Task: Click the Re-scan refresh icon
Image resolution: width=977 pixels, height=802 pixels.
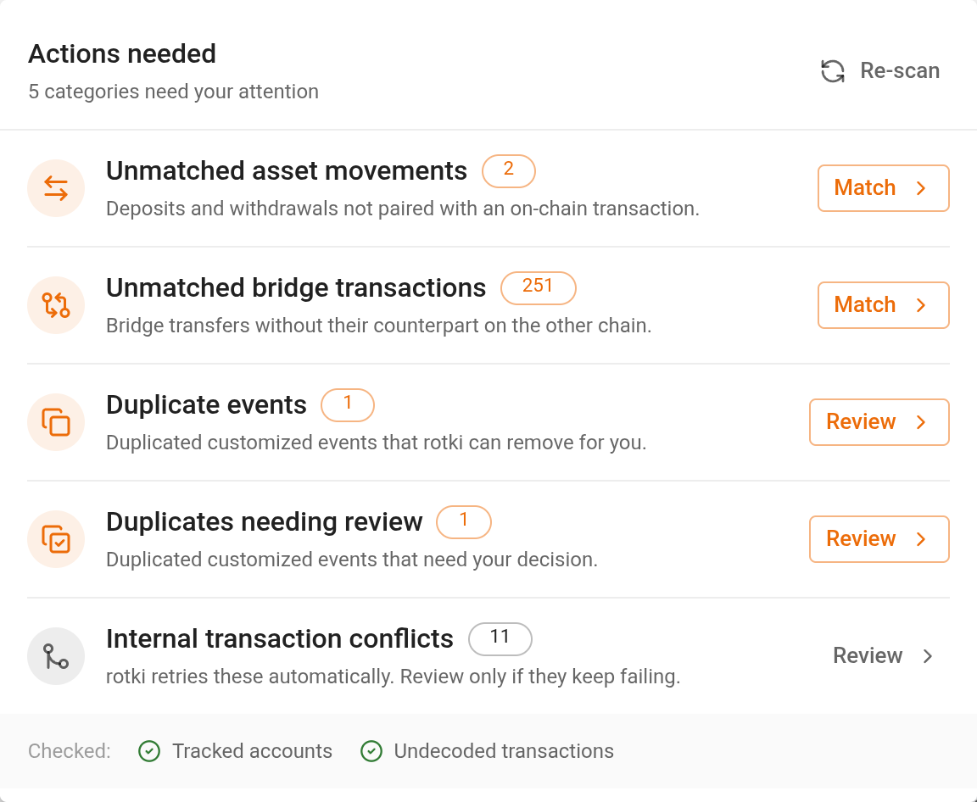Action: [x=833, y=71]
